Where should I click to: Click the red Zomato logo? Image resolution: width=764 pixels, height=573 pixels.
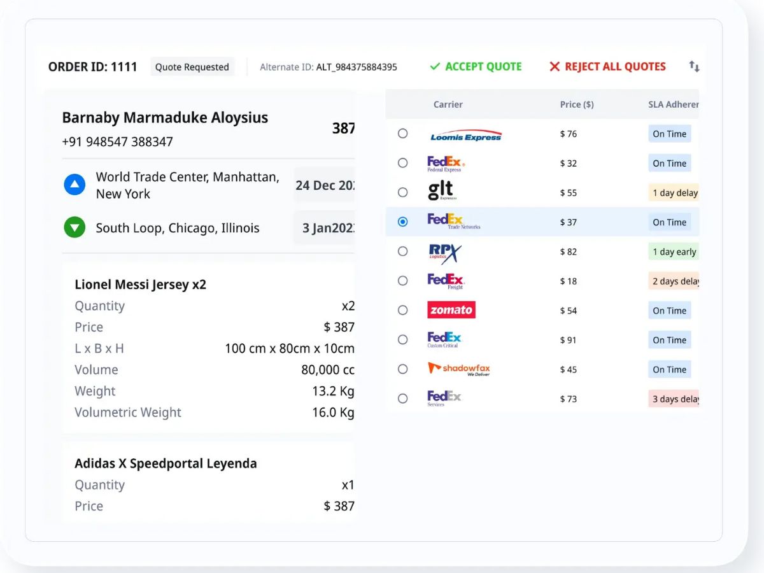(x=451, y=310)
